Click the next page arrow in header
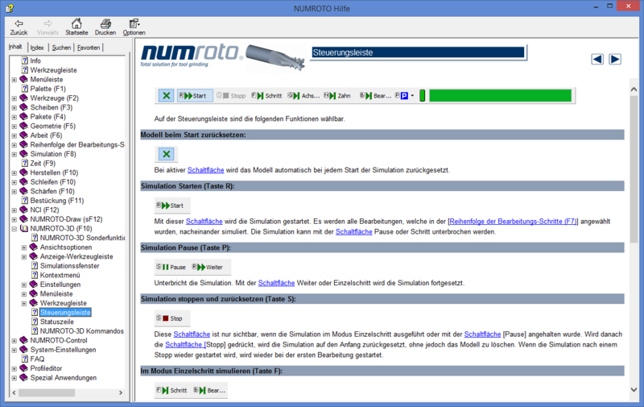Viewport: 644px width, 407px height. pyautogui.click(x=614, y=59)
